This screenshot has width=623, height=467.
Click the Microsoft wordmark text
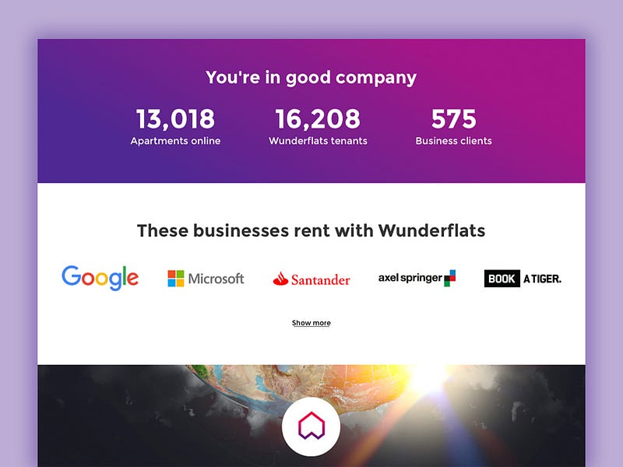[x=216, y=279]
